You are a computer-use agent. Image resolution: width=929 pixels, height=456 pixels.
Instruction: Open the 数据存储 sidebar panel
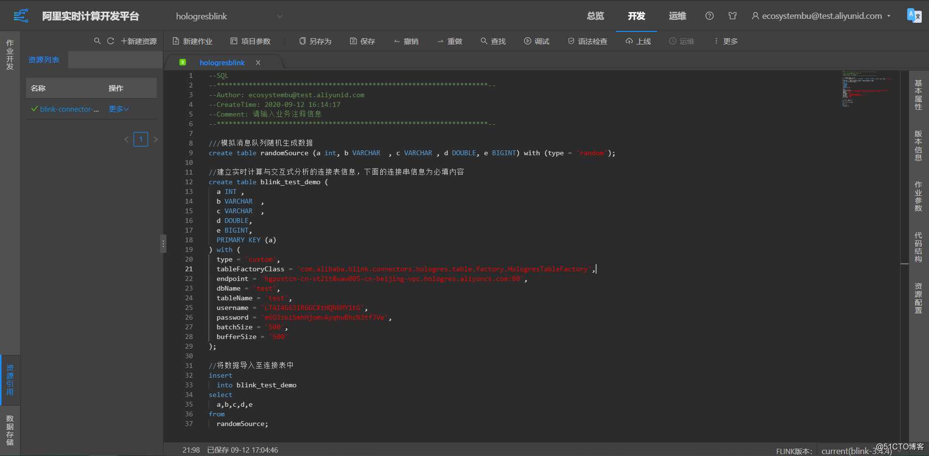(x=10, y=430)
